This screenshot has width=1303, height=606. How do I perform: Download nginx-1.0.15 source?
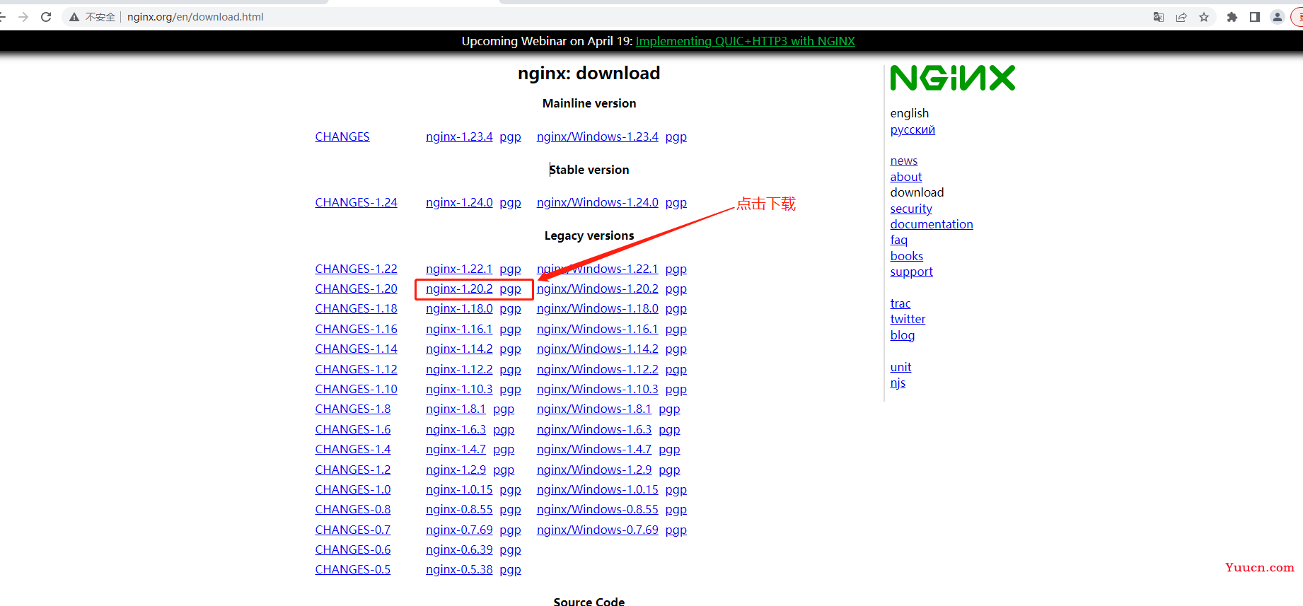coord(459,489)
